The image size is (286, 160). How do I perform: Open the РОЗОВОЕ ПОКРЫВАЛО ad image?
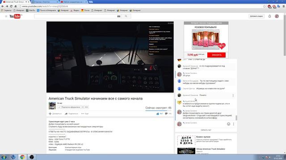click(206, 40)
